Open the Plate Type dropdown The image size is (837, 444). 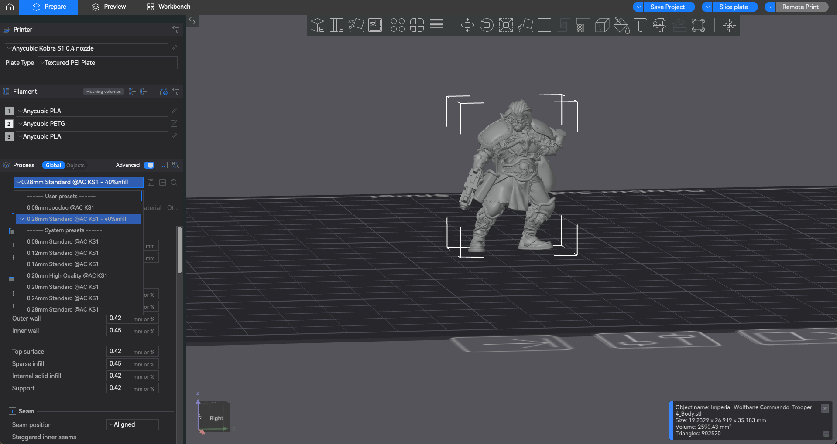pos(108,63)
